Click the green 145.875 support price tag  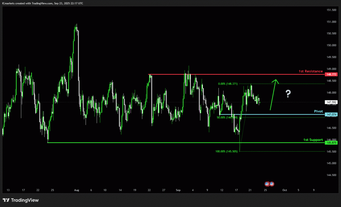point(332,143)
